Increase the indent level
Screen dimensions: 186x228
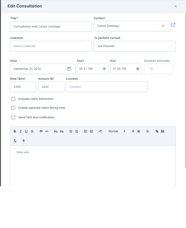pyautogui.click(x=91, y=131)
